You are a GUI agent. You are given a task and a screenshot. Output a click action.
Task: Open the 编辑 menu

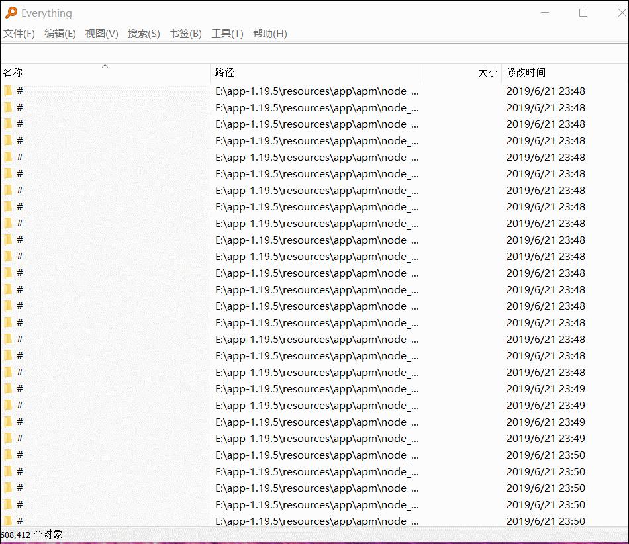click(x=60, y=33)
